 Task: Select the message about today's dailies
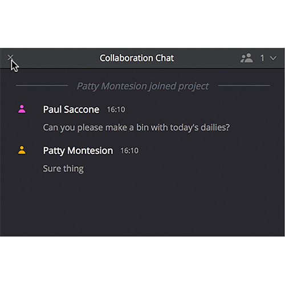point(136,128)
